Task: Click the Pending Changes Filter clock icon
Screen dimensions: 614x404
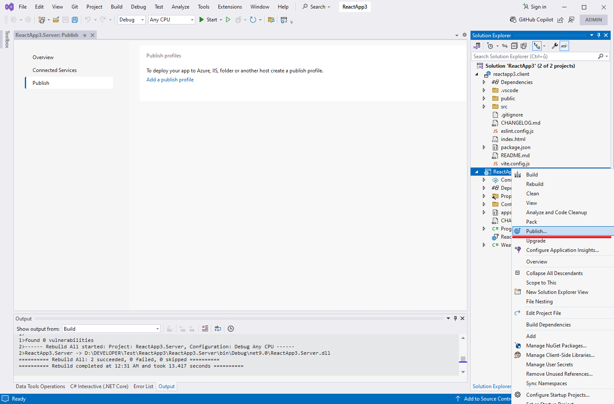Action: pyautogui.click(x=490, y=46)
